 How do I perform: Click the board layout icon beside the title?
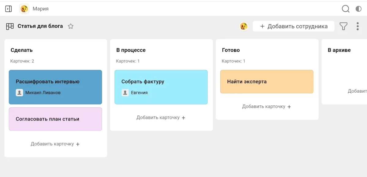click(x=10, y=26)
